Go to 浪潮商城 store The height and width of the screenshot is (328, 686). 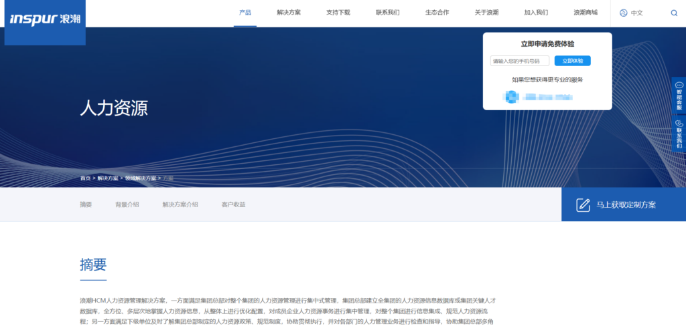point(586,13)
